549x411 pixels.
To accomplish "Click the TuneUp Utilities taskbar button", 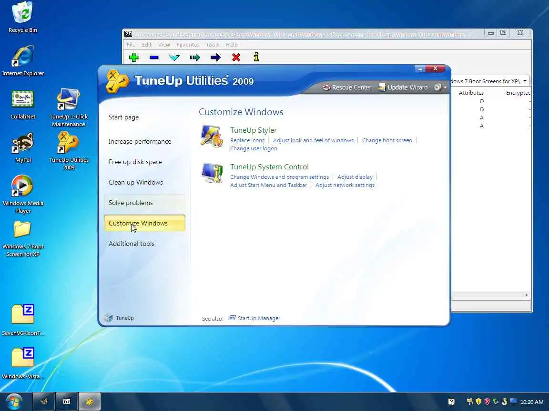I will pyautogui.click(x=90, y=401).
